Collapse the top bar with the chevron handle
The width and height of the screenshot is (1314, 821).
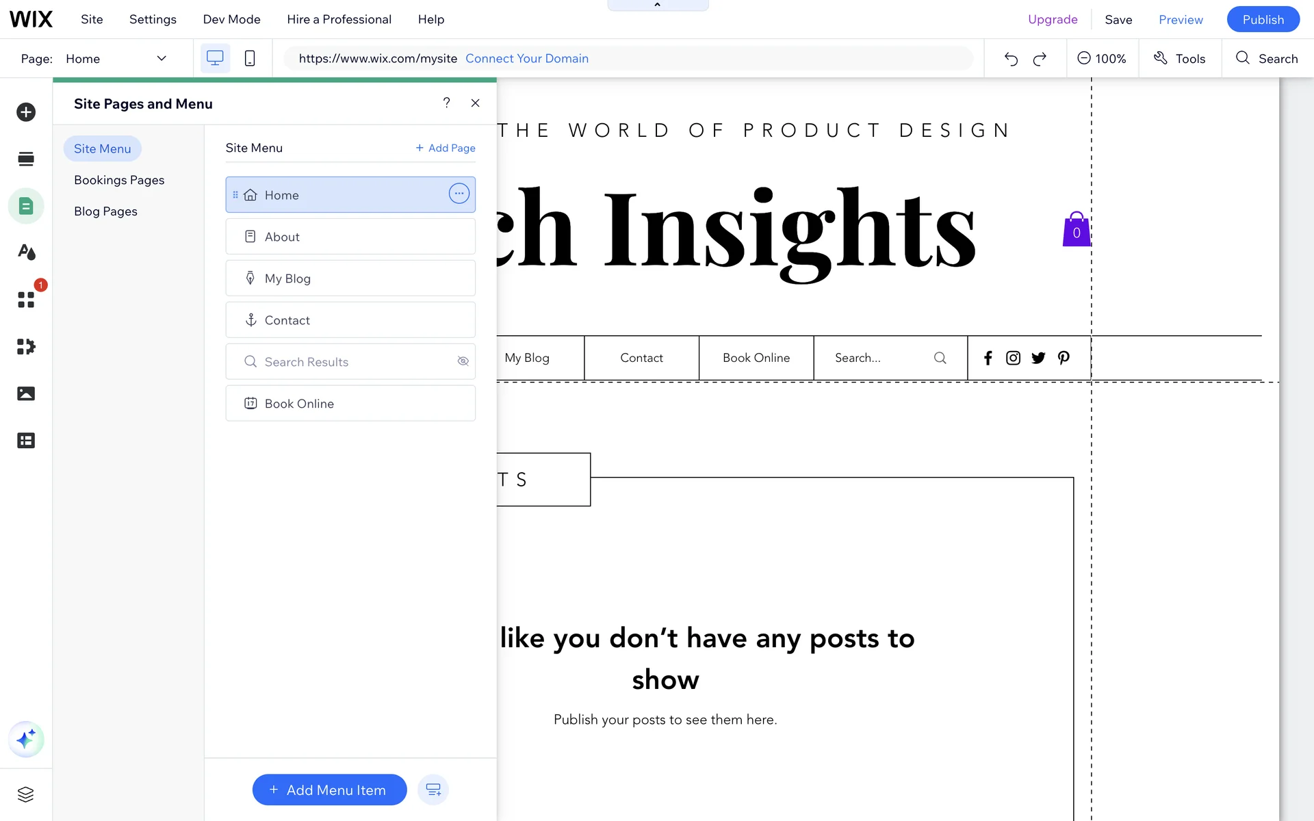[x=658, y=5]
